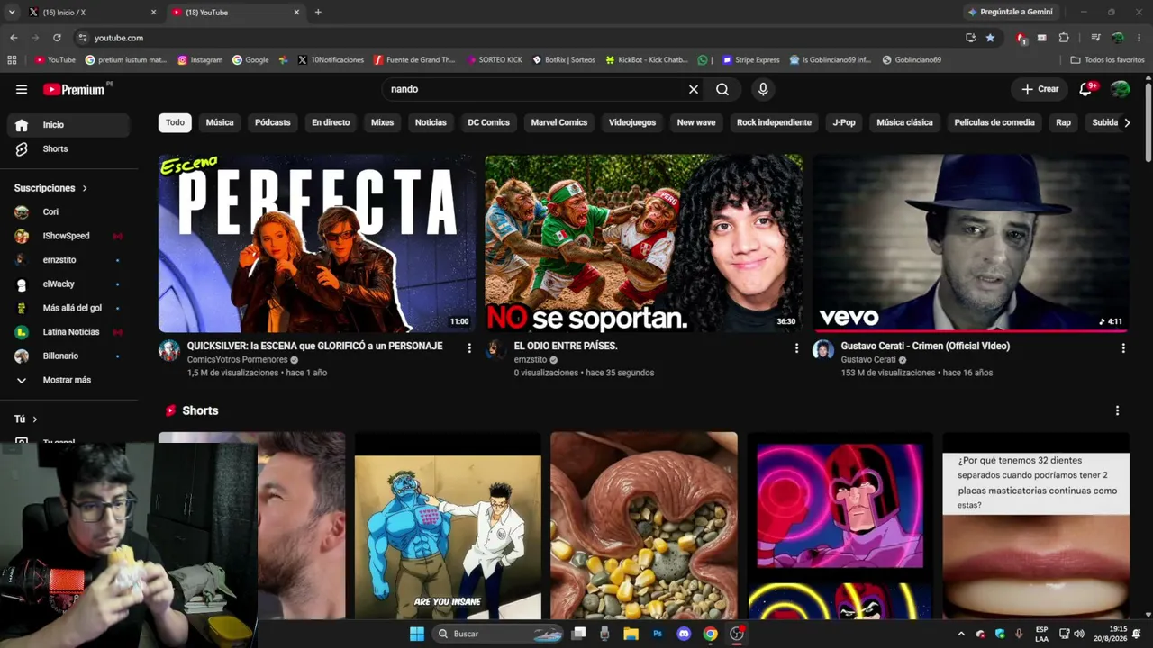This screenshot has height=648, width=1153.
Task: Expand subscriptions with Mostrar más
Action: pos(68,380)
